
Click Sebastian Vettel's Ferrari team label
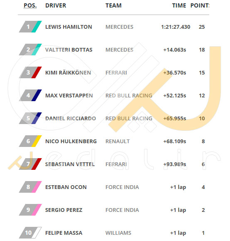pyautogui.click(x=116, y=164)
